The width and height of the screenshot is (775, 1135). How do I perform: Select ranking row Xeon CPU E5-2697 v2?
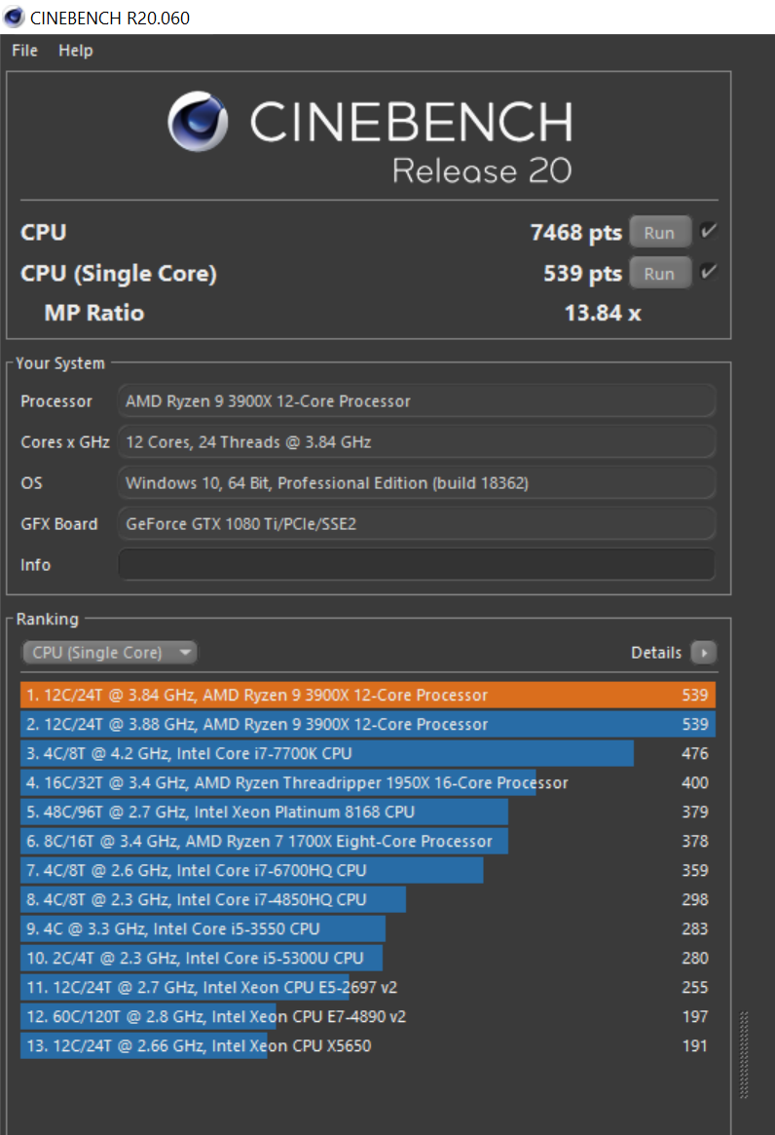pos(368,987)
